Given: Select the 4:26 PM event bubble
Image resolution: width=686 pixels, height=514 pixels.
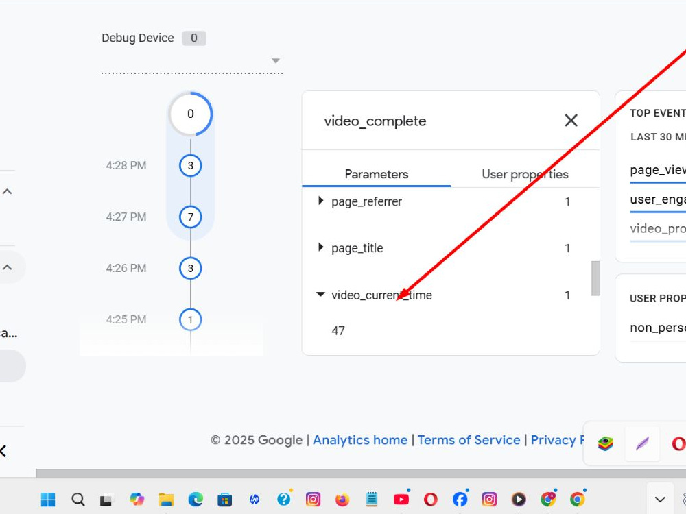Looking at the screenshot, I should [x=190, y=269].
